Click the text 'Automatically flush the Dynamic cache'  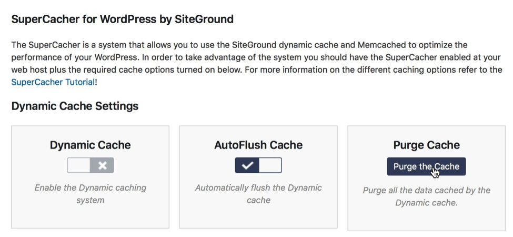(258, 194)
